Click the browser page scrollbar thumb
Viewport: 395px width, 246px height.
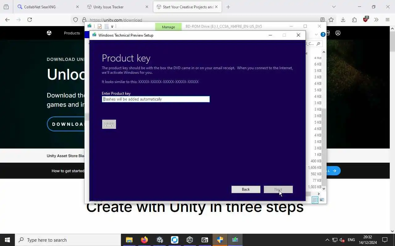pos(392,42)
